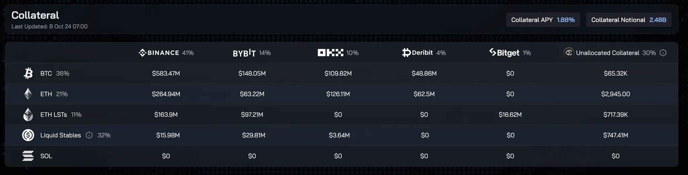The image size is (688, 175).
Task: Click the info icon beside Liquid Stables
Action: tap(89, 135)
